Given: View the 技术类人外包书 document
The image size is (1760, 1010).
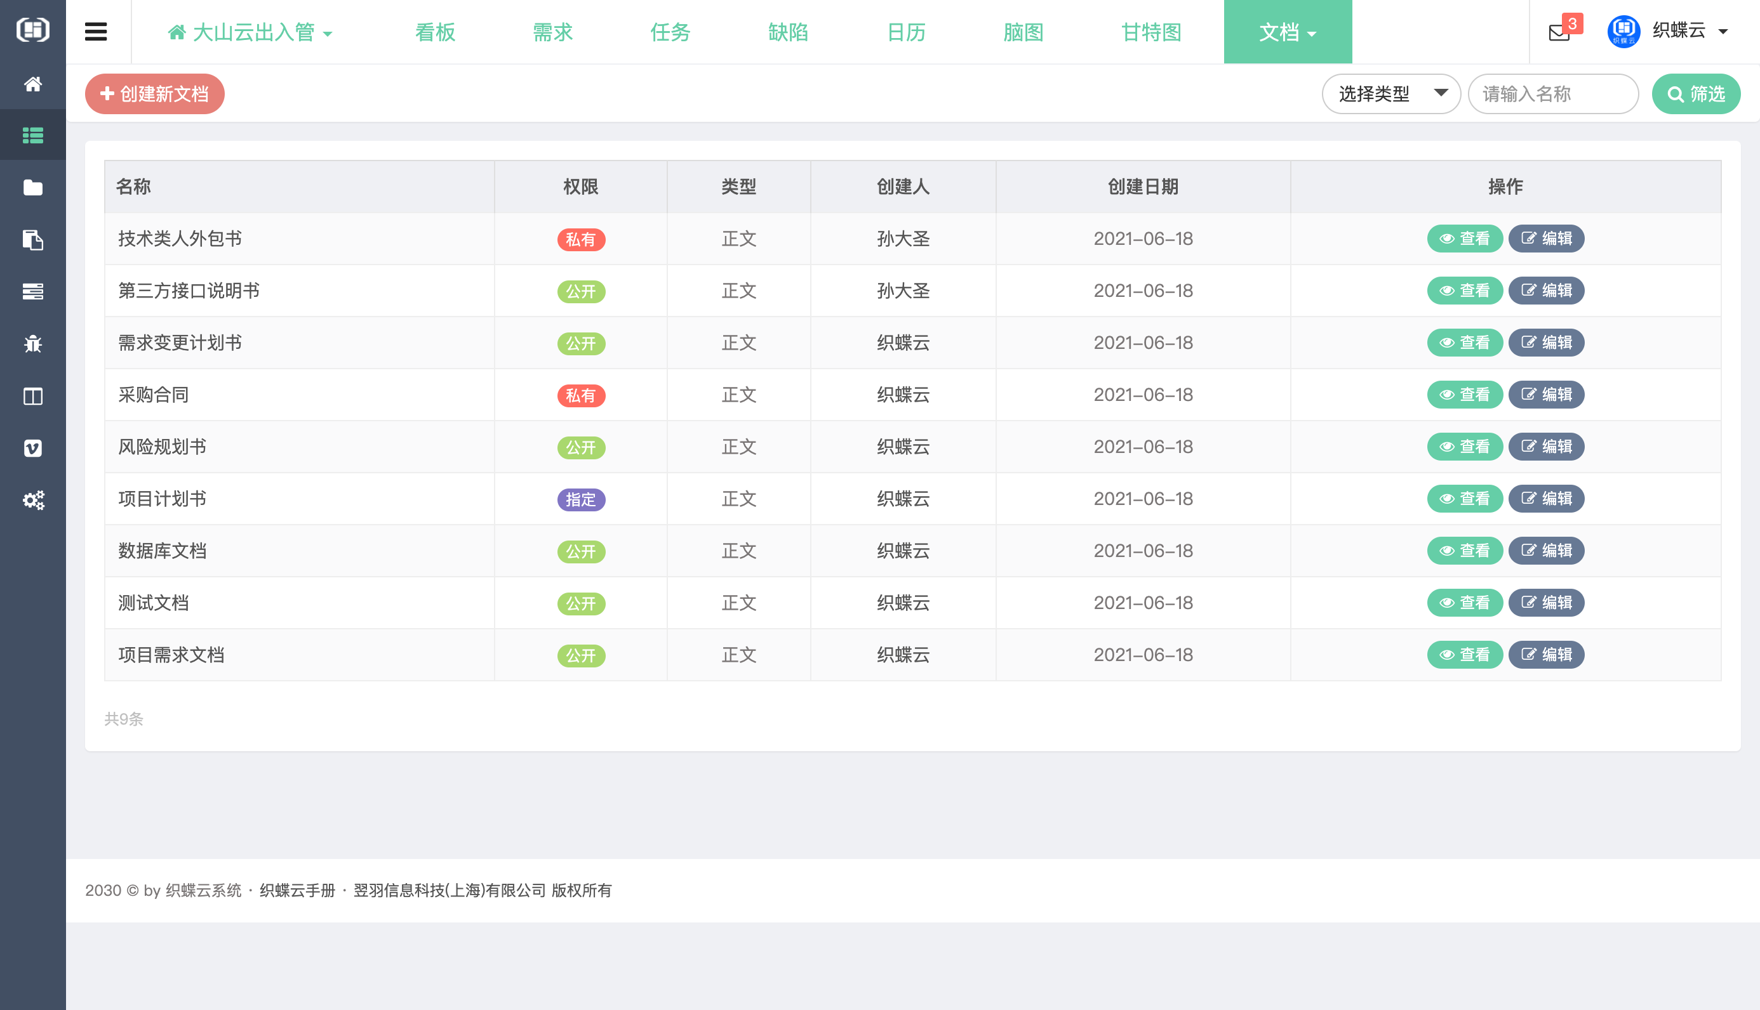Looking at the screenshot, I should pyautogui.click(x=1464, y=239).
